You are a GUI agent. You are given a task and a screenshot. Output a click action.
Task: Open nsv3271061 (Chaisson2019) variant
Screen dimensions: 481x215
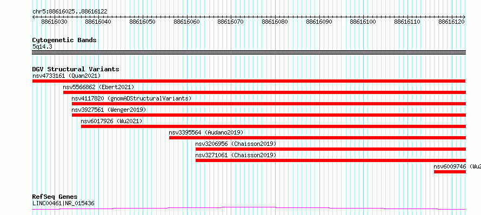point(236,155)
